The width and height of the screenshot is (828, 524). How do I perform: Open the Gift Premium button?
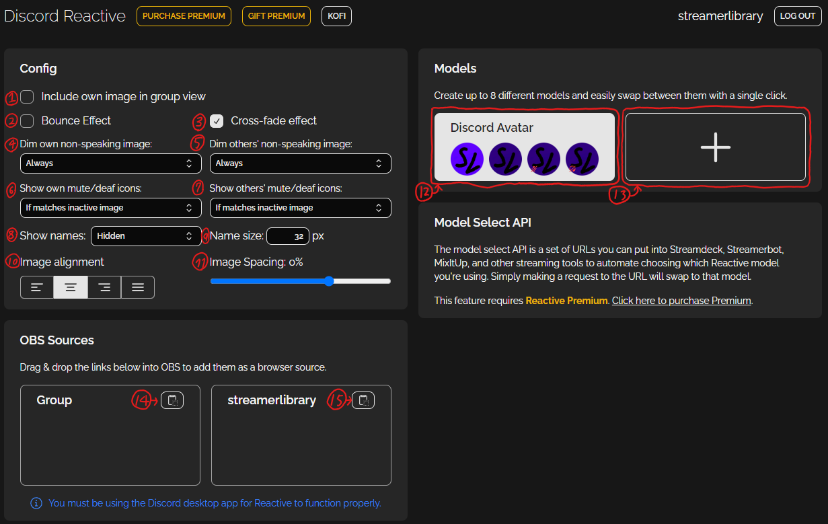[x=276, y=16]
